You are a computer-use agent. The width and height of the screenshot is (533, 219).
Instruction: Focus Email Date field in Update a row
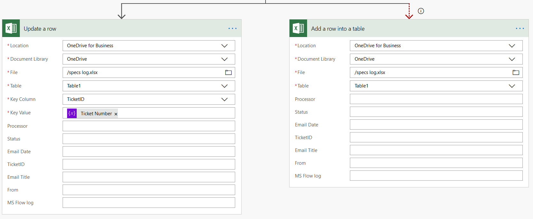(x=149, y=152)
